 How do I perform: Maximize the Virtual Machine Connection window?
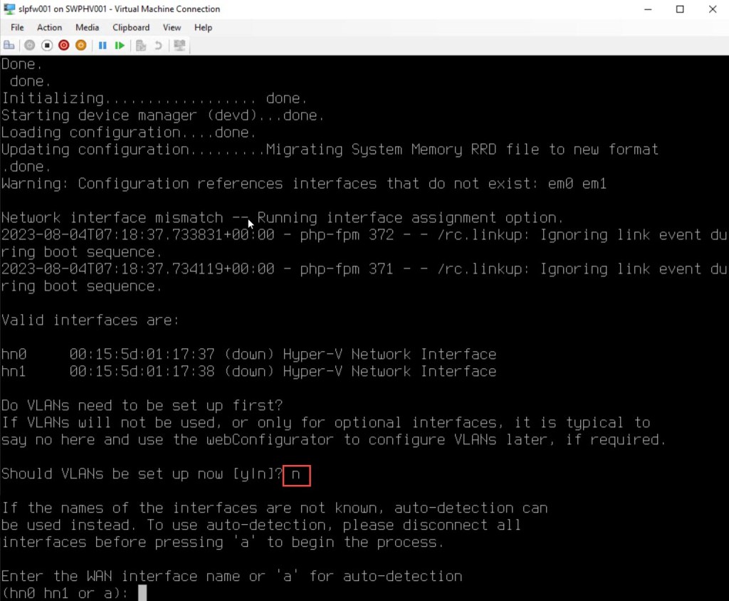680,9
